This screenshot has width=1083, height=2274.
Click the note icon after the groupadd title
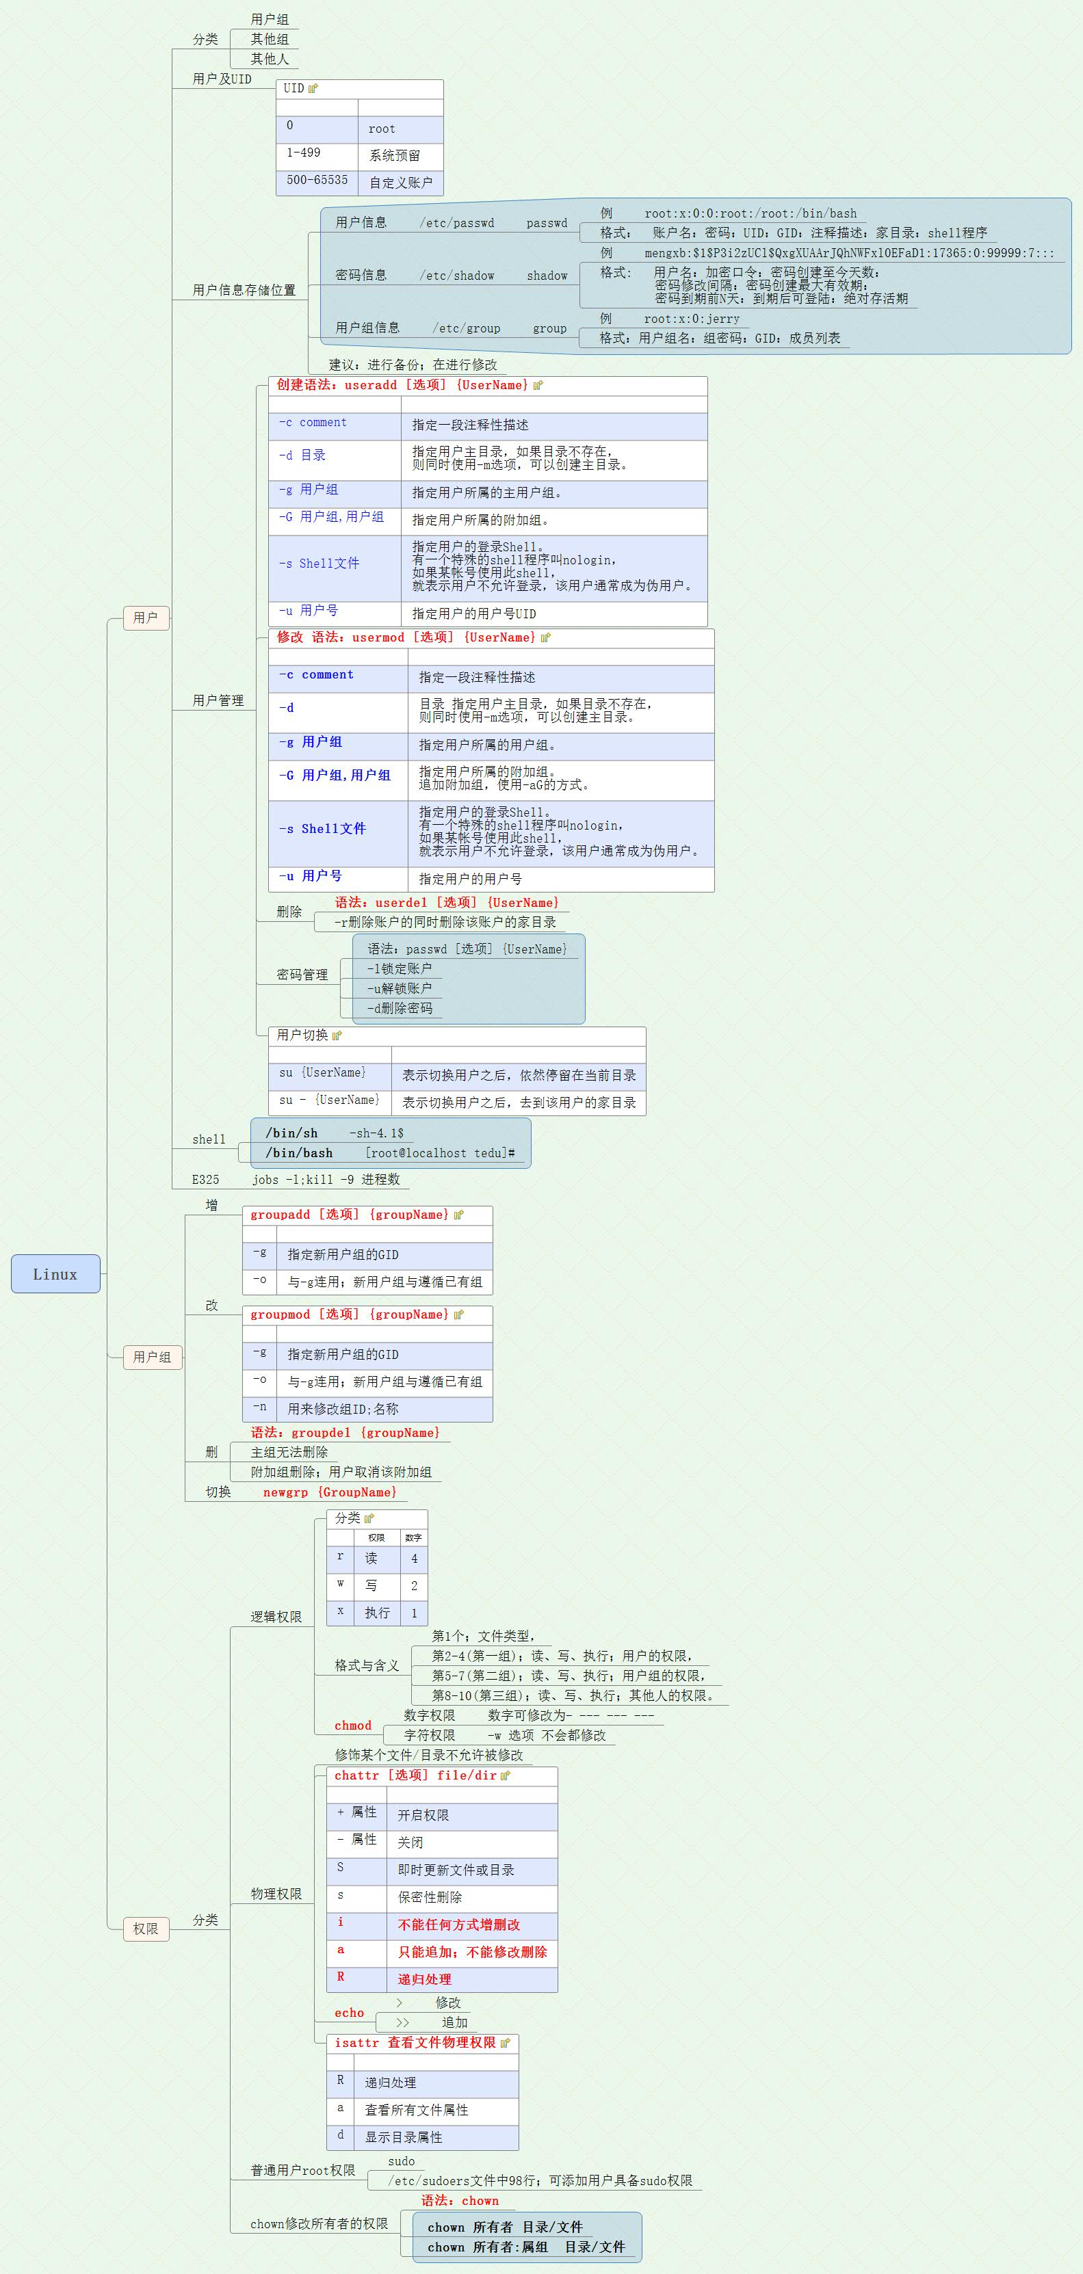pyautogui.click(x=458, y=1215)
